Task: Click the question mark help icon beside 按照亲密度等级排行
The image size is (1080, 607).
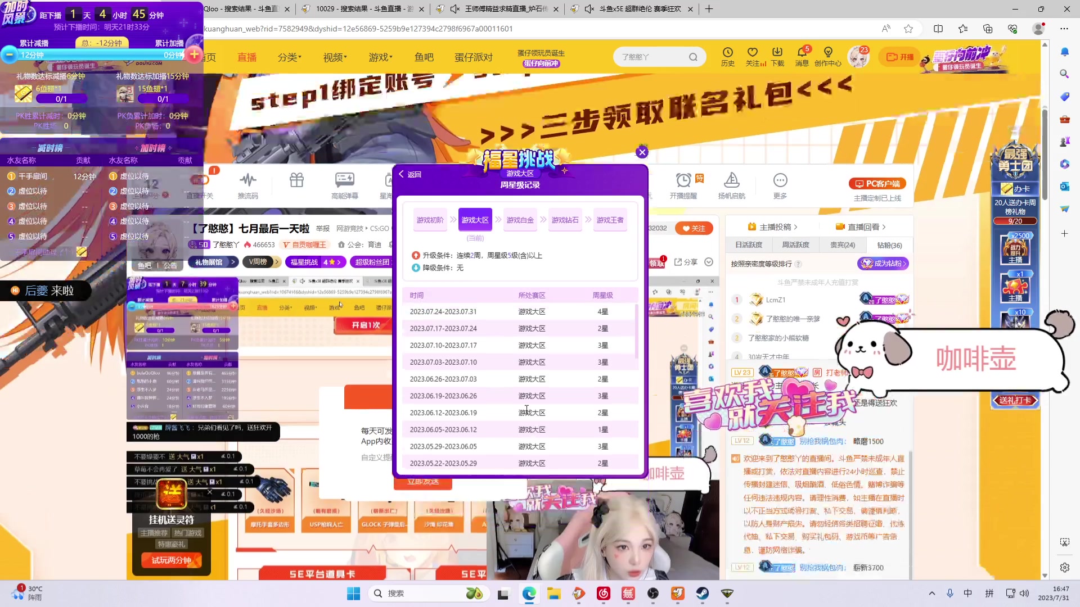Action: 798,264
